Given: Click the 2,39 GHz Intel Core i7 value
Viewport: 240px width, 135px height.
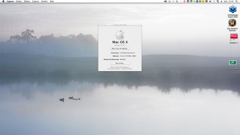Looking at the screenshot, I should [127, 53].
